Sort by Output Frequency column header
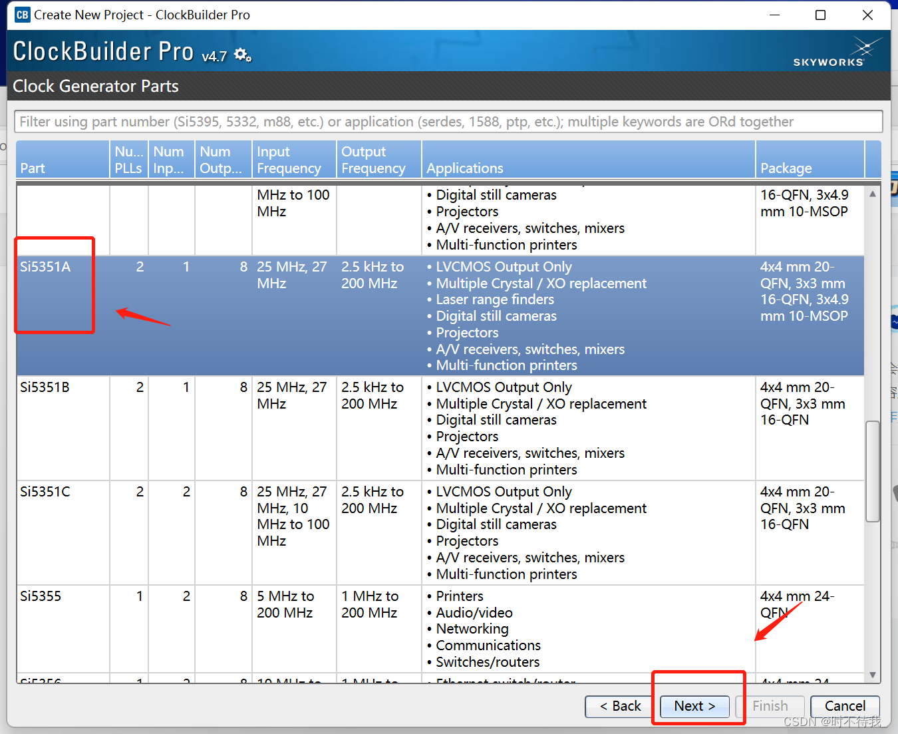The width and height of the screenshot is (898, 734). 379,160
